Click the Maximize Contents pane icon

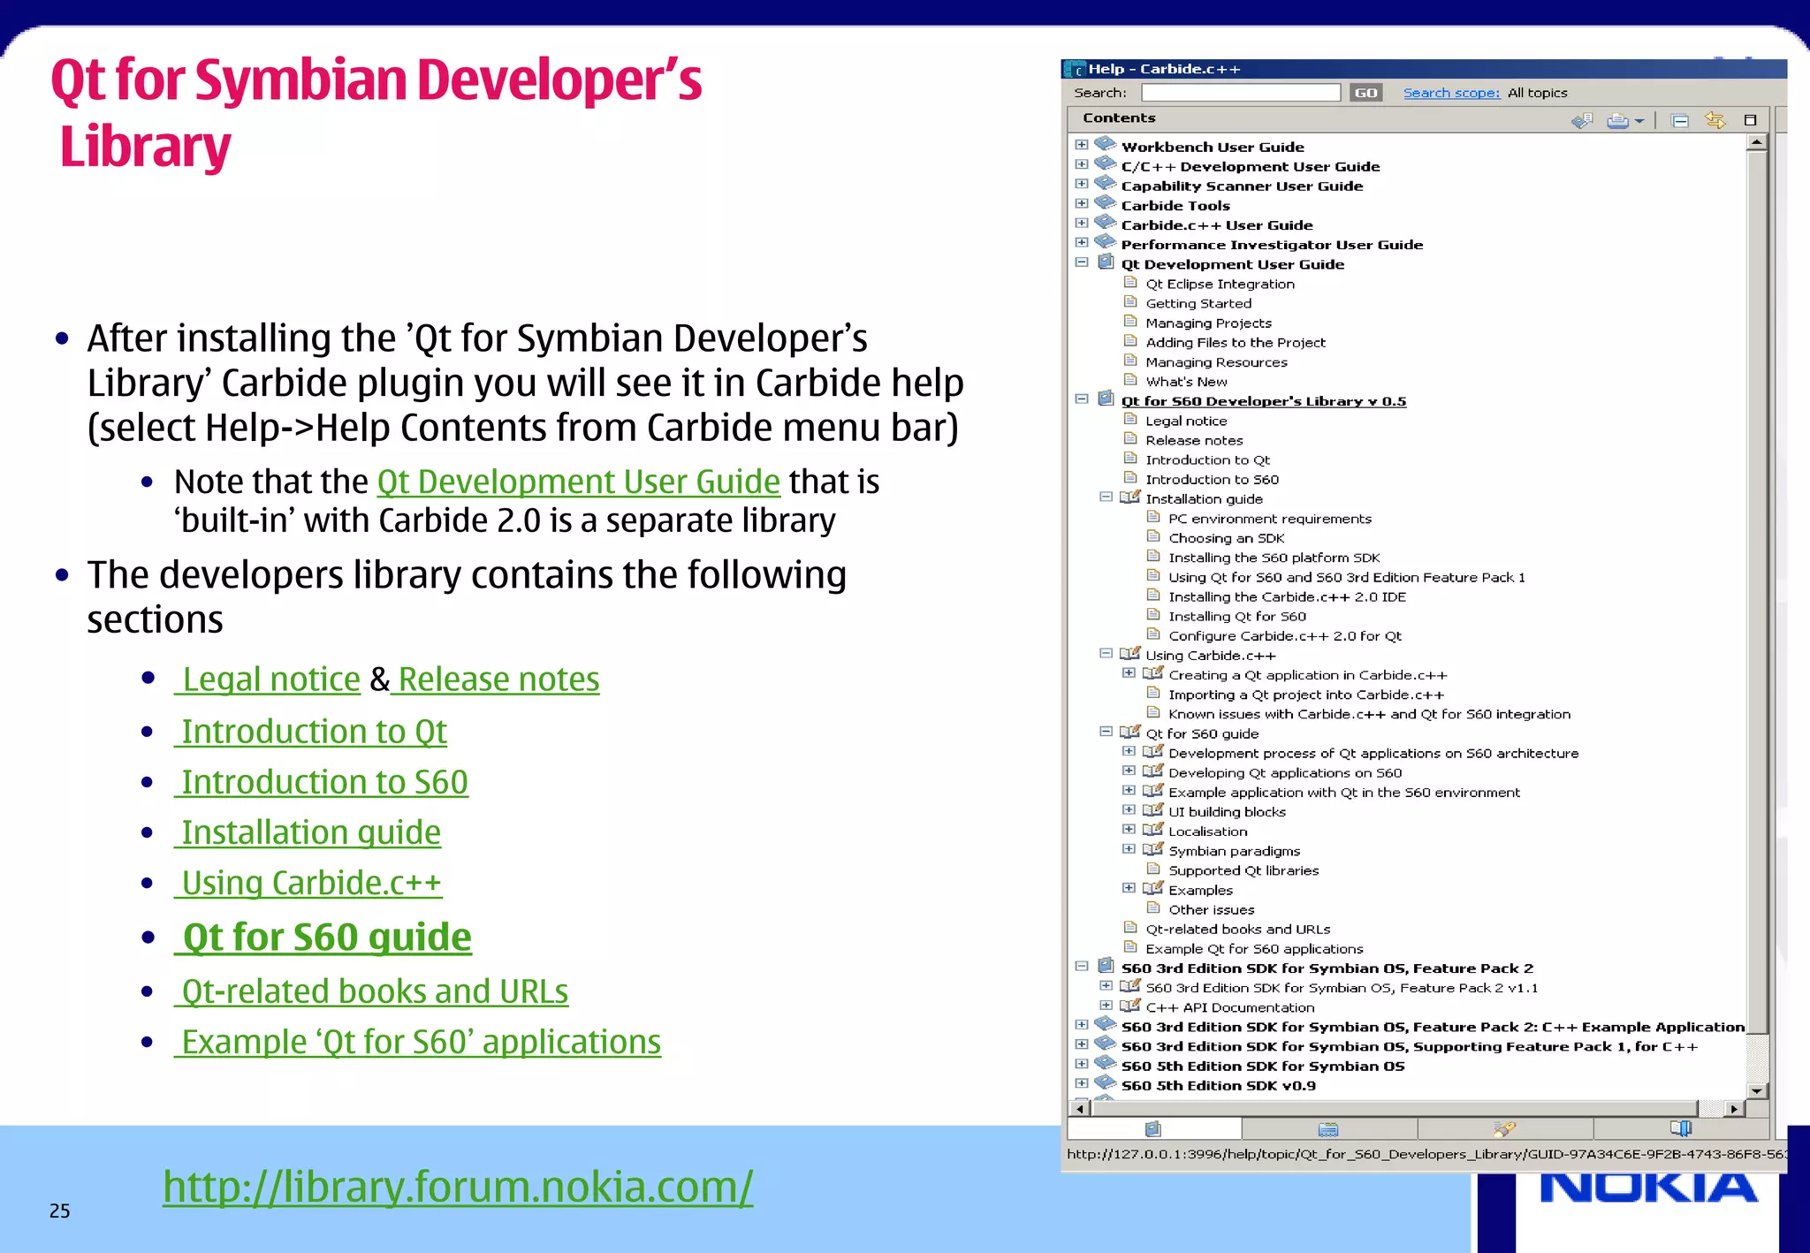tap(1750, 120)
